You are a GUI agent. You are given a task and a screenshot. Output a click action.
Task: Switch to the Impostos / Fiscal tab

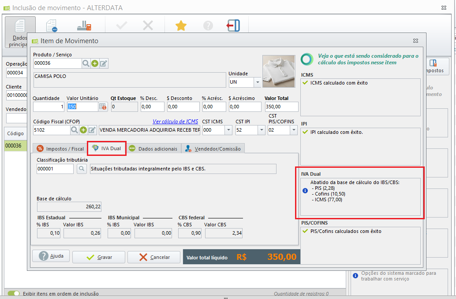point(60,149)
